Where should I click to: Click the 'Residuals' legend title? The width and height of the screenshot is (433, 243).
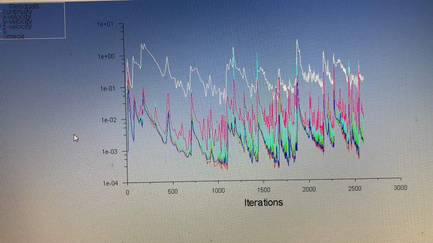tap(25, 6)
